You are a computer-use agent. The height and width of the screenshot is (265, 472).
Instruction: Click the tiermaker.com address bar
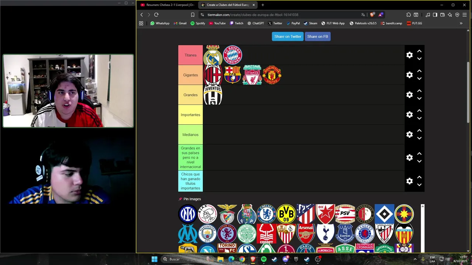pos(280,15)
